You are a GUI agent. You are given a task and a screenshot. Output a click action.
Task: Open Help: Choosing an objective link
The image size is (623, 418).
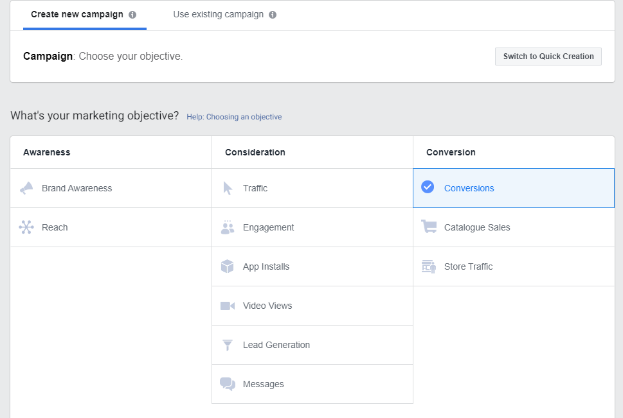(234, 117)
